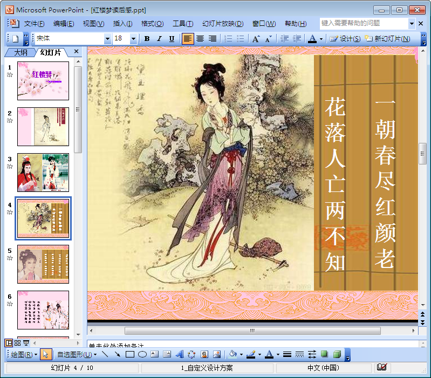Add a New Slide (新幻灯片)
This screenshot has width=431, height=378.
[x=387, y=39]
